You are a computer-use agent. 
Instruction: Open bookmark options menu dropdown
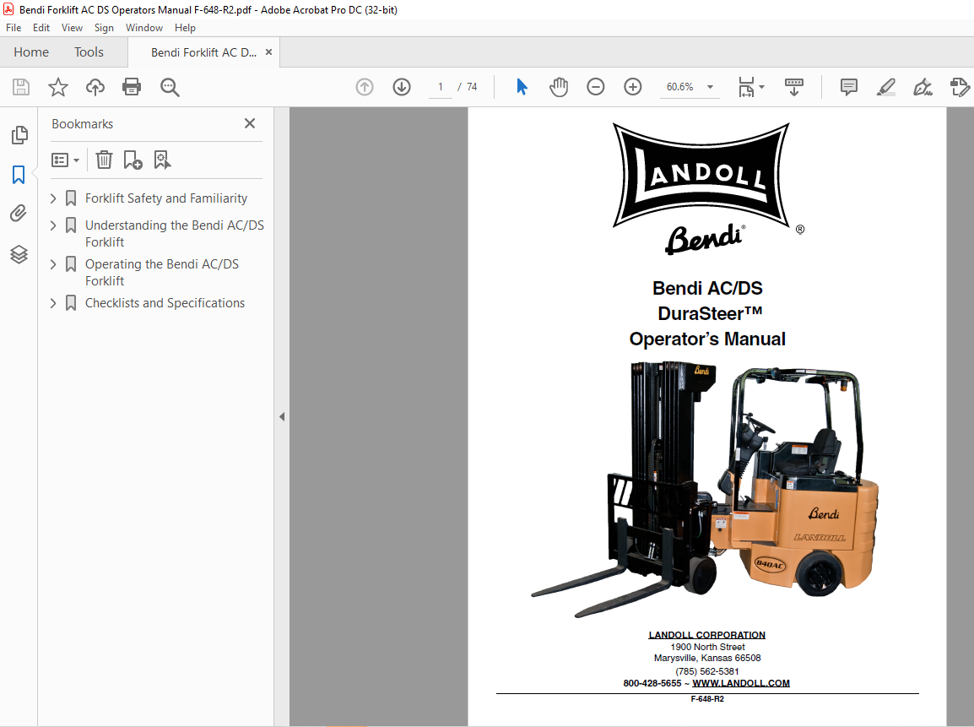65,160
